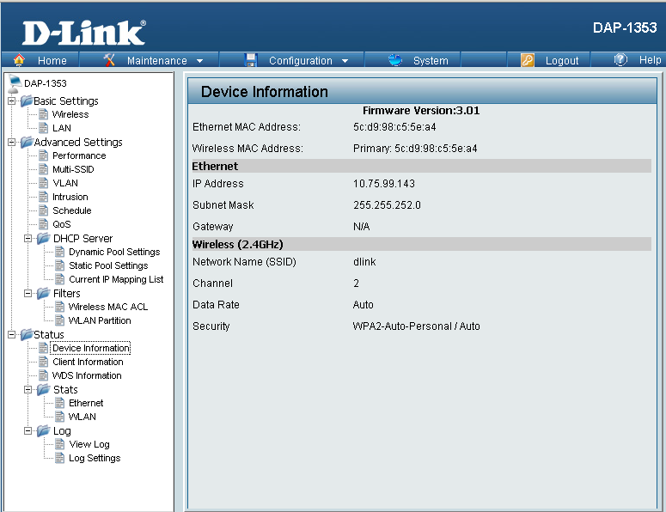
Task: Select Device Information in Status
Action: 90,348
